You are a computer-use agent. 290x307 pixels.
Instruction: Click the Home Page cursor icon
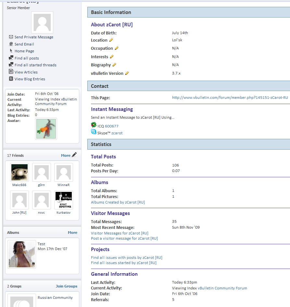(x=11, y=51)
